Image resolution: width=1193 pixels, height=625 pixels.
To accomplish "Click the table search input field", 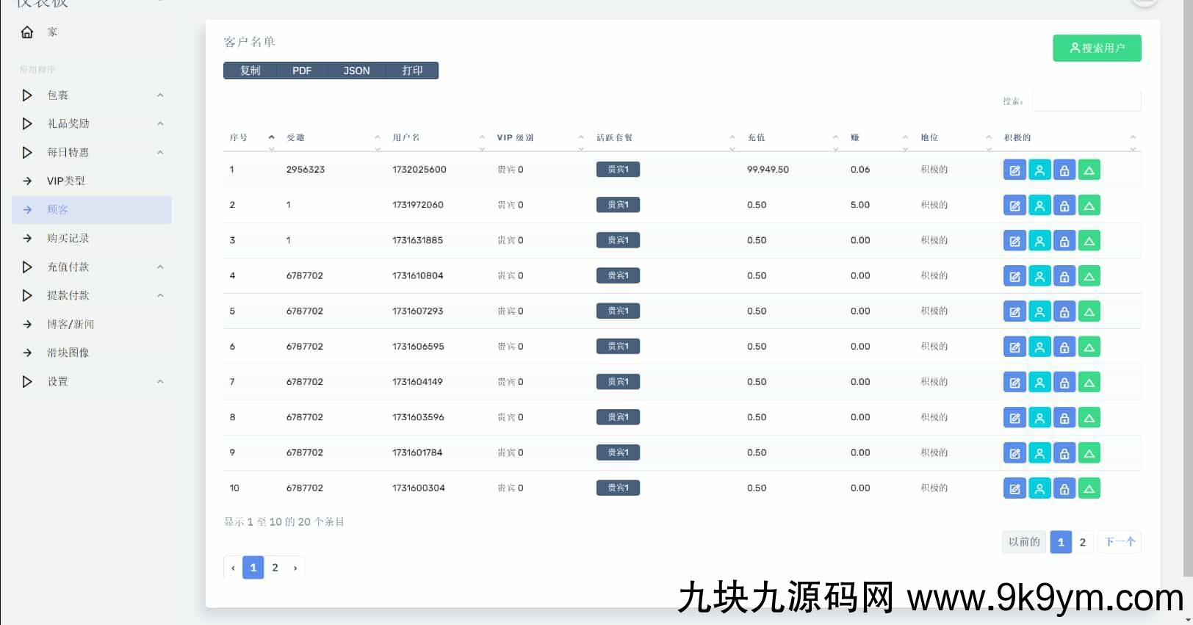I will [1086, 101].
